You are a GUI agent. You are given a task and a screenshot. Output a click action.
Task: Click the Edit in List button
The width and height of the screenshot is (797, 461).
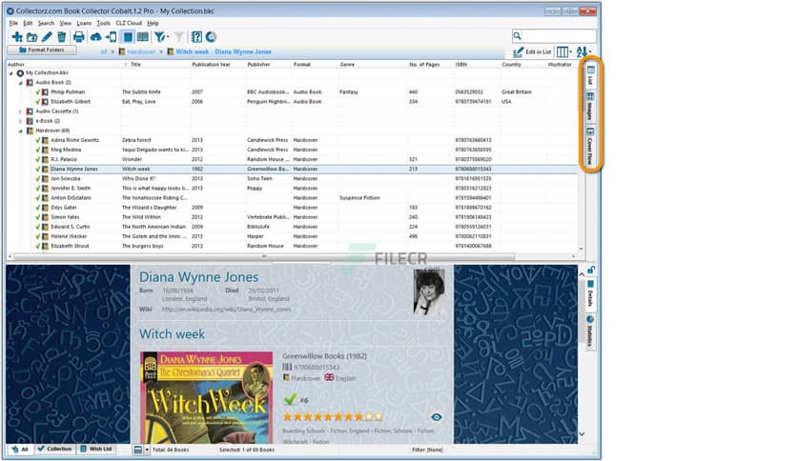[533, 51]
